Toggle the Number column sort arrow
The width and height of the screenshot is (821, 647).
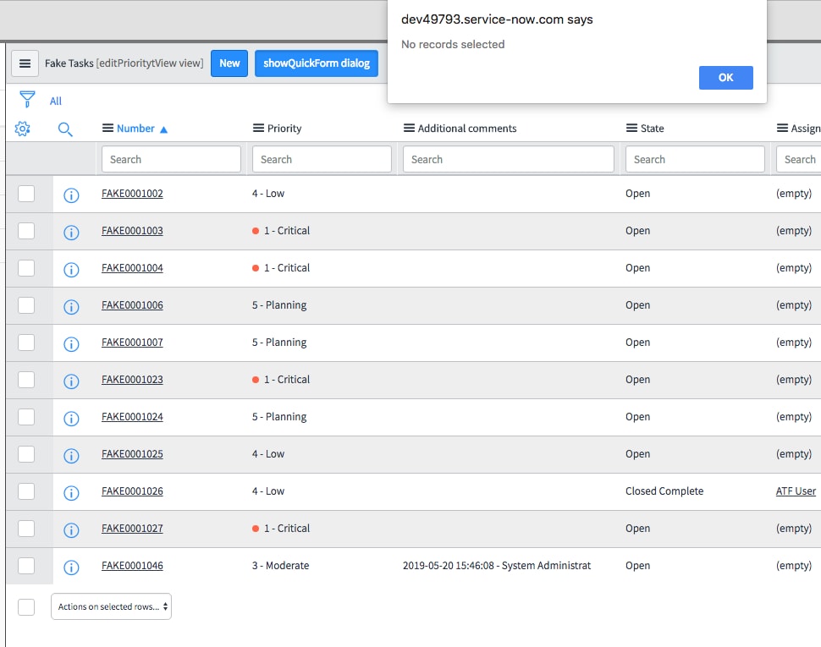(x=164, y=129)
